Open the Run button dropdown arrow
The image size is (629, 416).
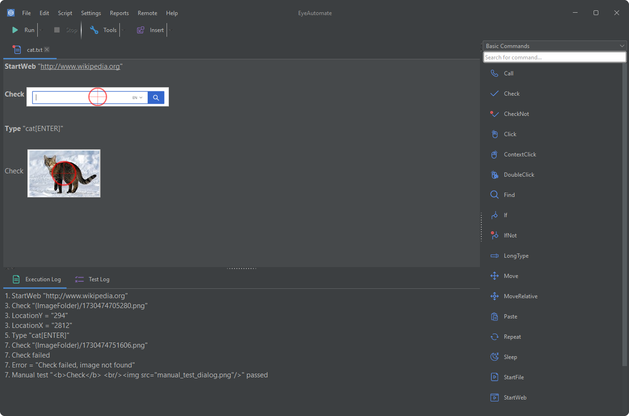41,30
